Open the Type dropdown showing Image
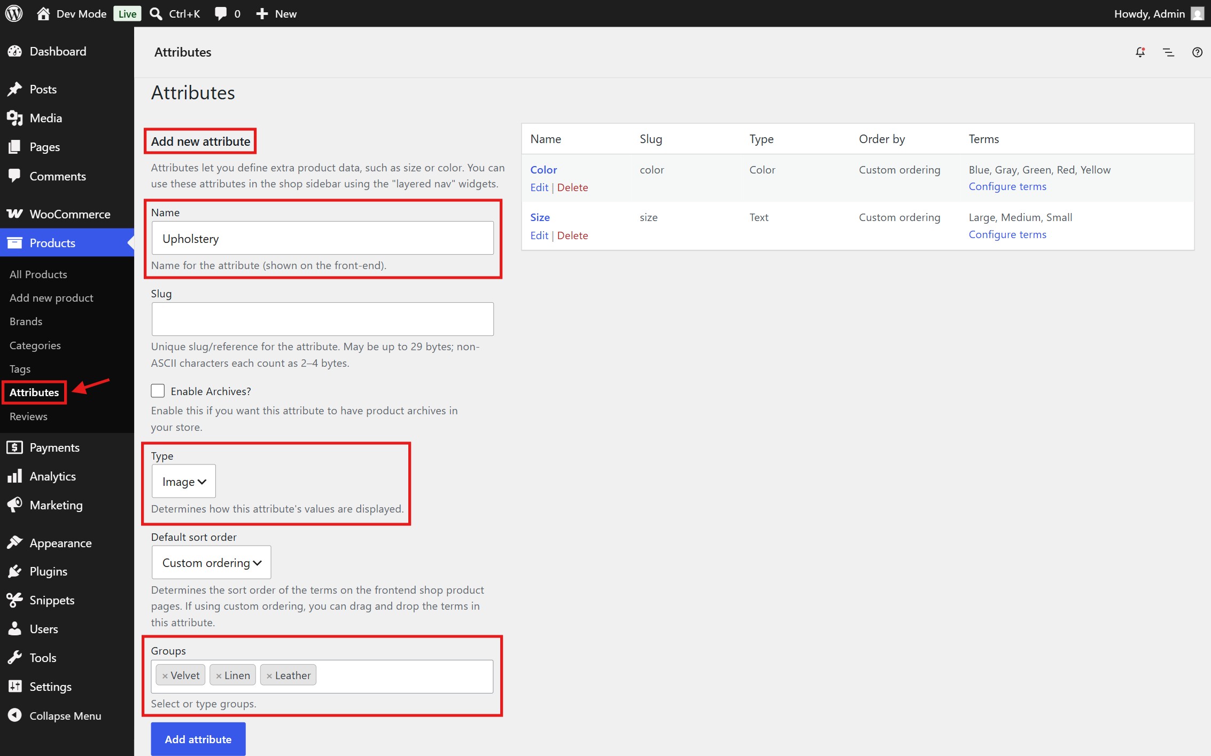 click(184, 481)
